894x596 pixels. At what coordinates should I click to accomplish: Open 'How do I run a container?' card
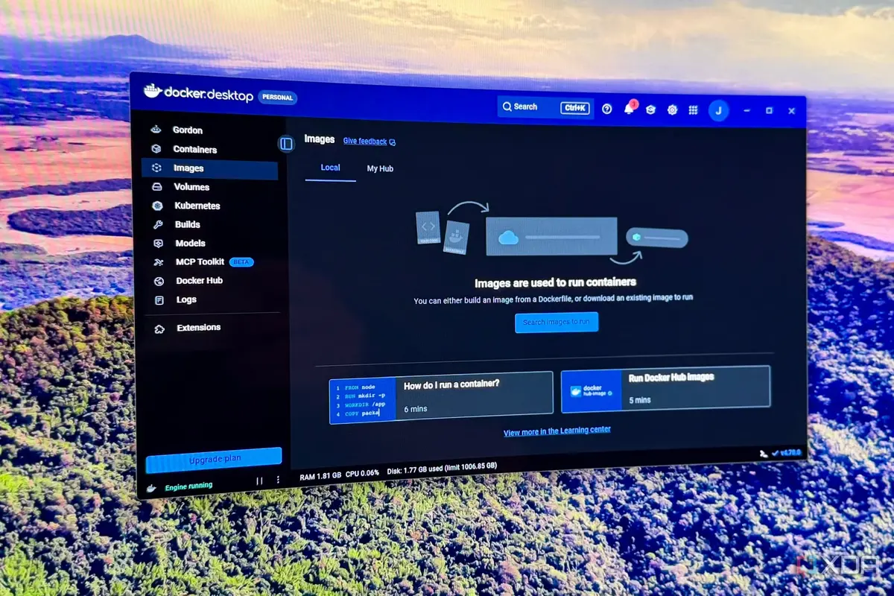(x=441, y=396)
